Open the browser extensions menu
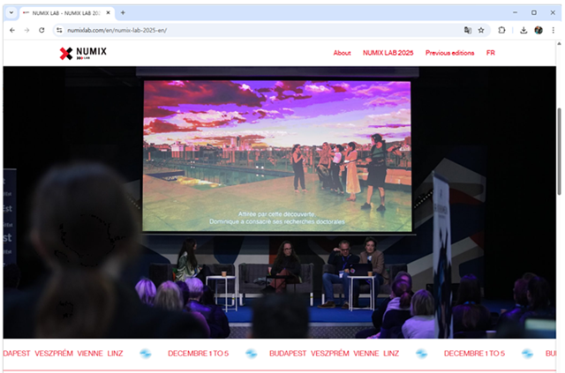Viewport: 565px width, 373px height. coord(502,30)
